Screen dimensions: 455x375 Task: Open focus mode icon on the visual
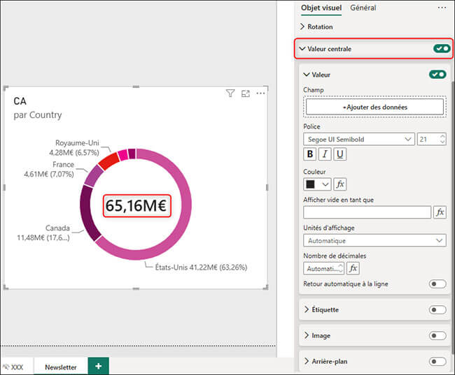246,94
